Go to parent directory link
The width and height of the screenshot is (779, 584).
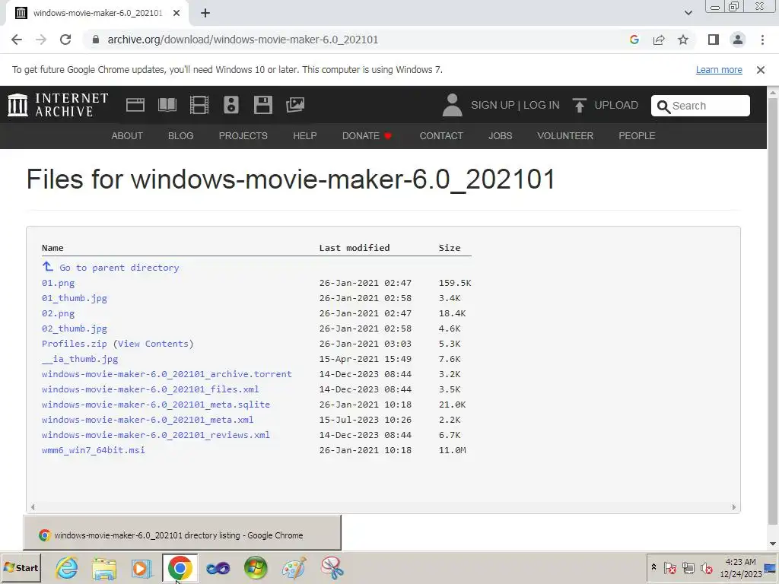point(119,268)
